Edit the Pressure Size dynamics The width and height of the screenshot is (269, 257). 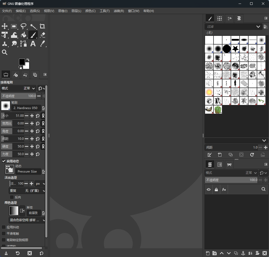43,172
